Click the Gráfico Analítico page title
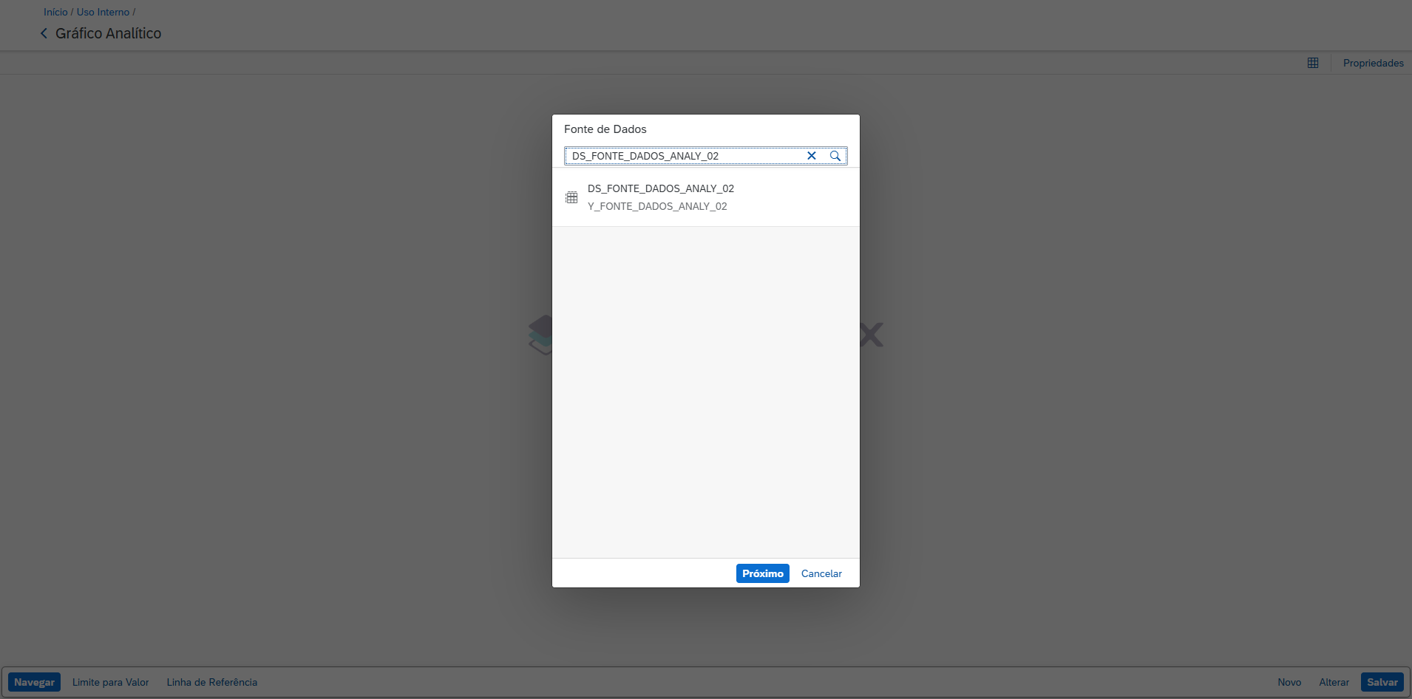 point(108,33)
